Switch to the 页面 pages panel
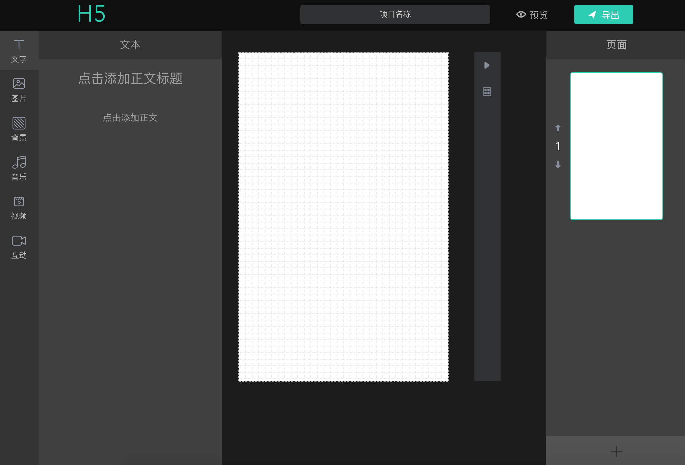 tap(616, 45)
